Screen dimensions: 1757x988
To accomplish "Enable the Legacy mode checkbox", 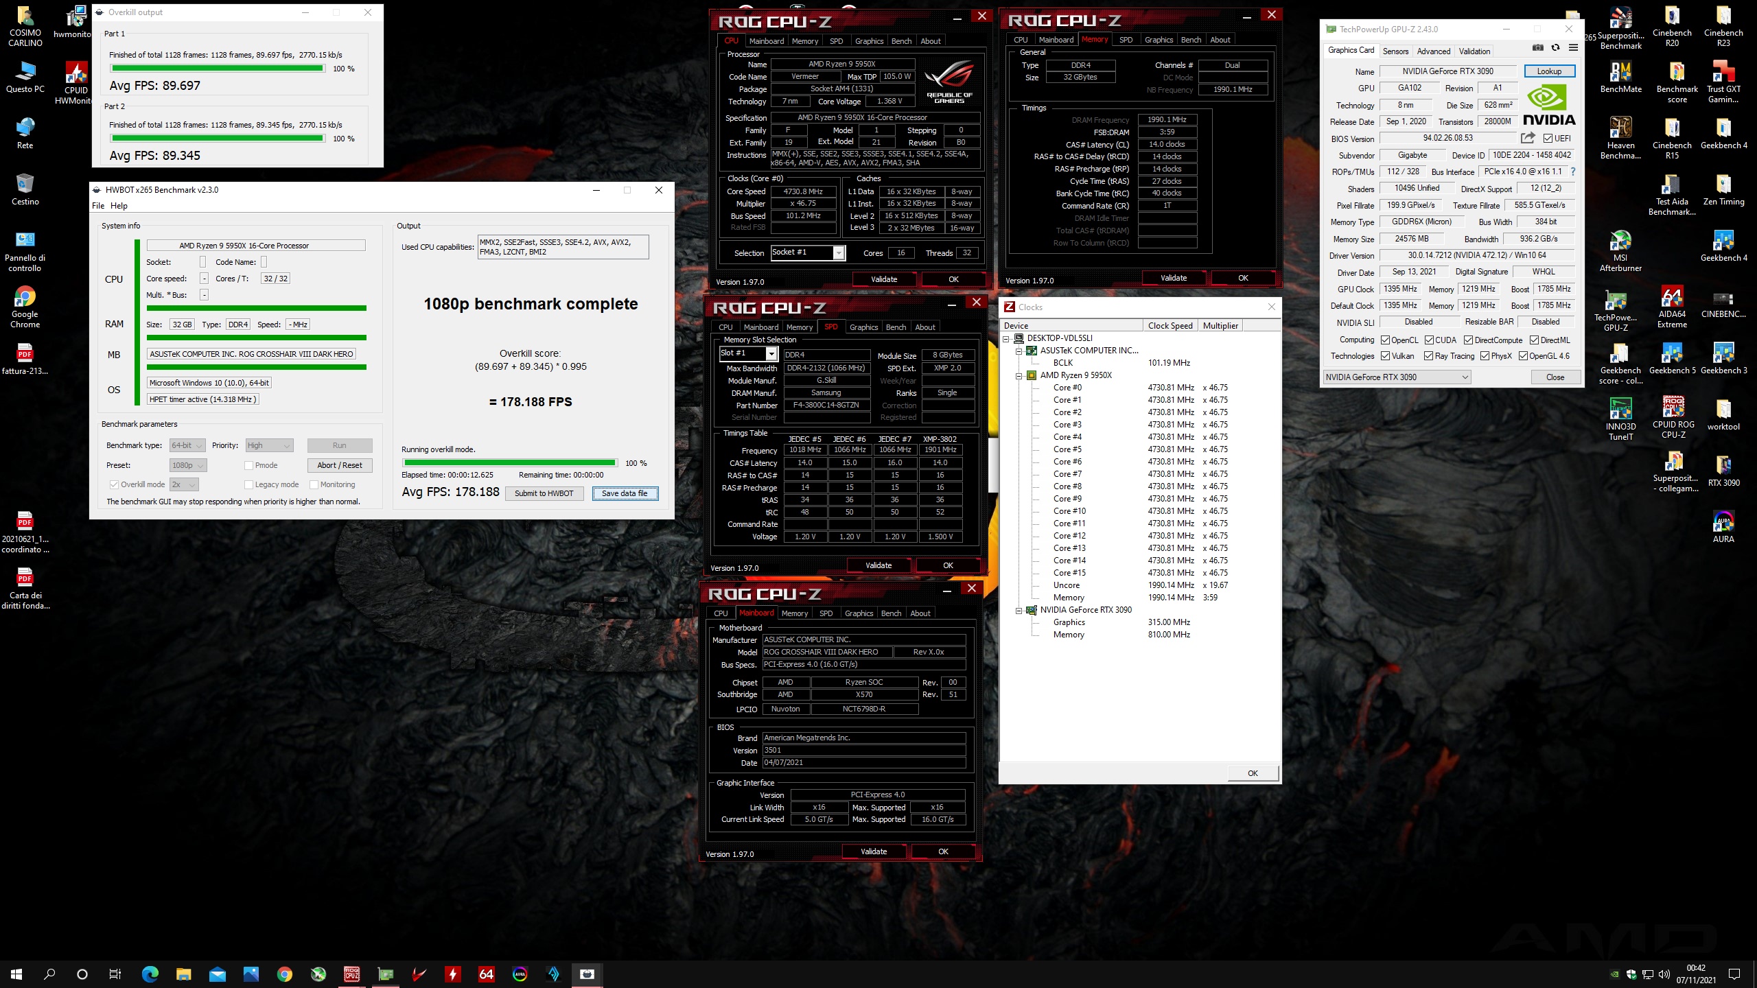I will [248, 484].
